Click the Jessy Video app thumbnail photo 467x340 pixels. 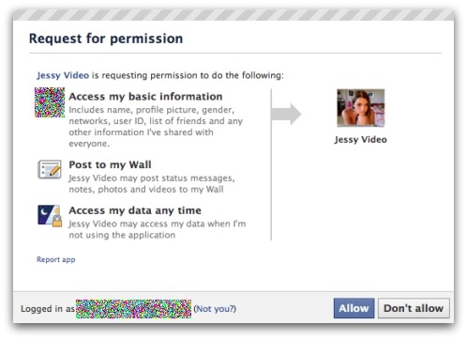pos(361,108)
